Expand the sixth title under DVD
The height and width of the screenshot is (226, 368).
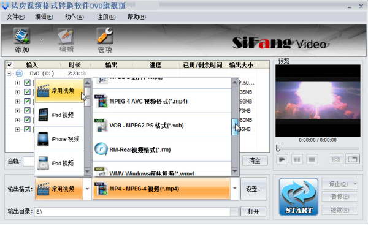pos(17,129)
